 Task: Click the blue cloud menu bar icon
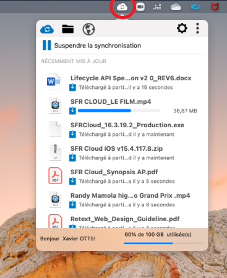point(195,7)
